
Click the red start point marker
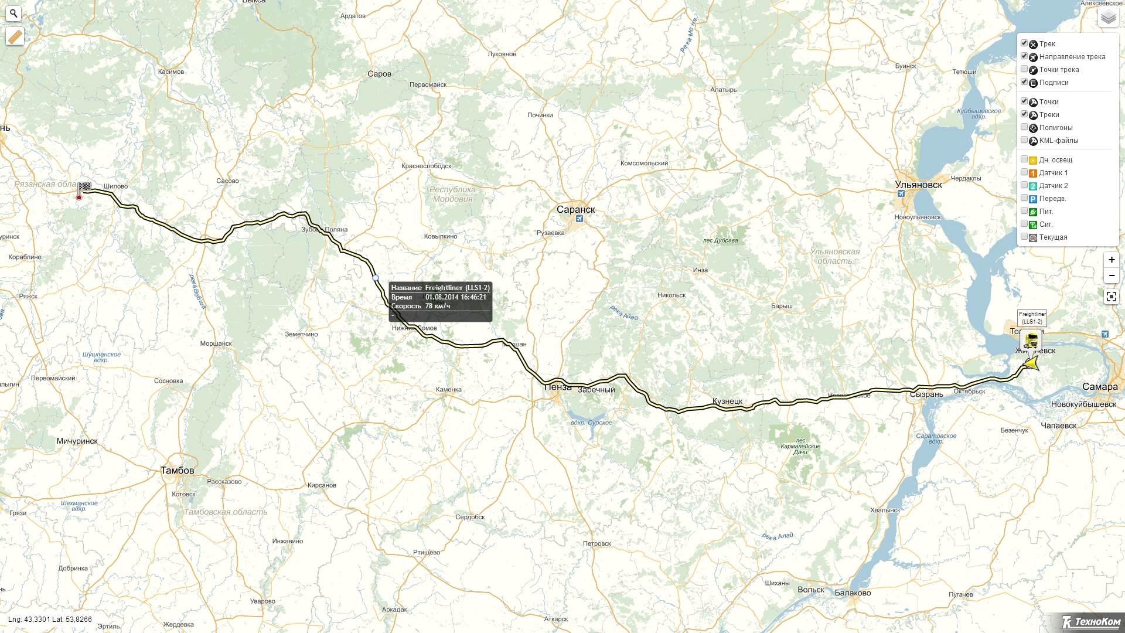pos(79,198)
